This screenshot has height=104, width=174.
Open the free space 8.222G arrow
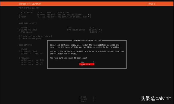point(99,32)
